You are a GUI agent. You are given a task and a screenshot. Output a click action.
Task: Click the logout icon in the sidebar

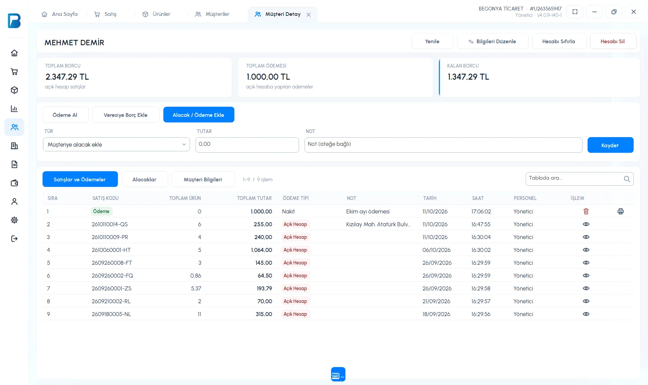tap(14, 239)
